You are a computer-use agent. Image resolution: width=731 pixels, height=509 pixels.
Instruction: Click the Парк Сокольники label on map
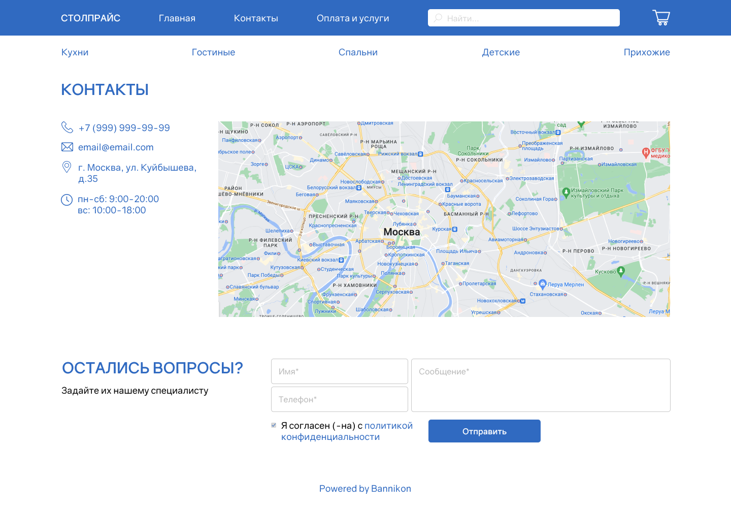coord(473,151)
